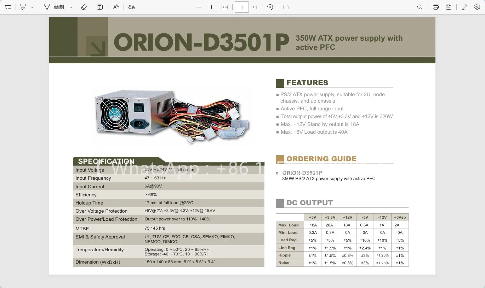Screen dimensions: 485x288
Task: Click the '+5Vsb' column header
Action: [x=400, y=217]
